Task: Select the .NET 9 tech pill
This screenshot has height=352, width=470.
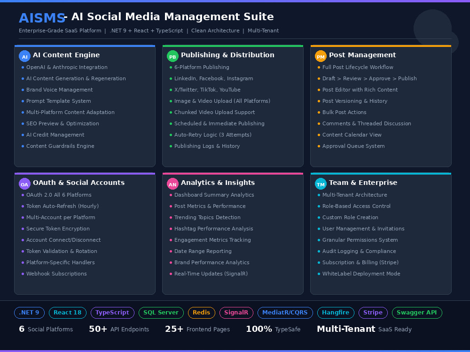Action: coord(29,313)
